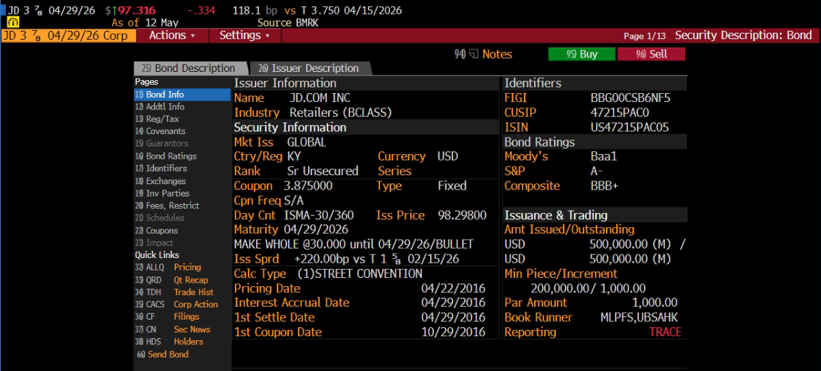821x371 pixels.
Task: Click issuer name JD.COM INC
Action: [320, 98]
